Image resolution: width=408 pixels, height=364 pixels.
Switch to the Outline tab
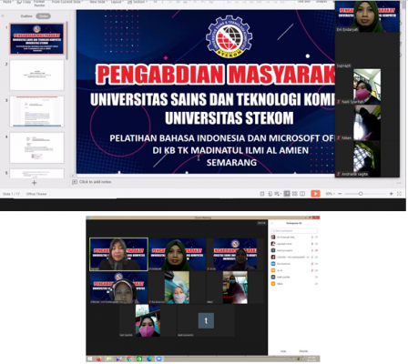click(26, 16)
